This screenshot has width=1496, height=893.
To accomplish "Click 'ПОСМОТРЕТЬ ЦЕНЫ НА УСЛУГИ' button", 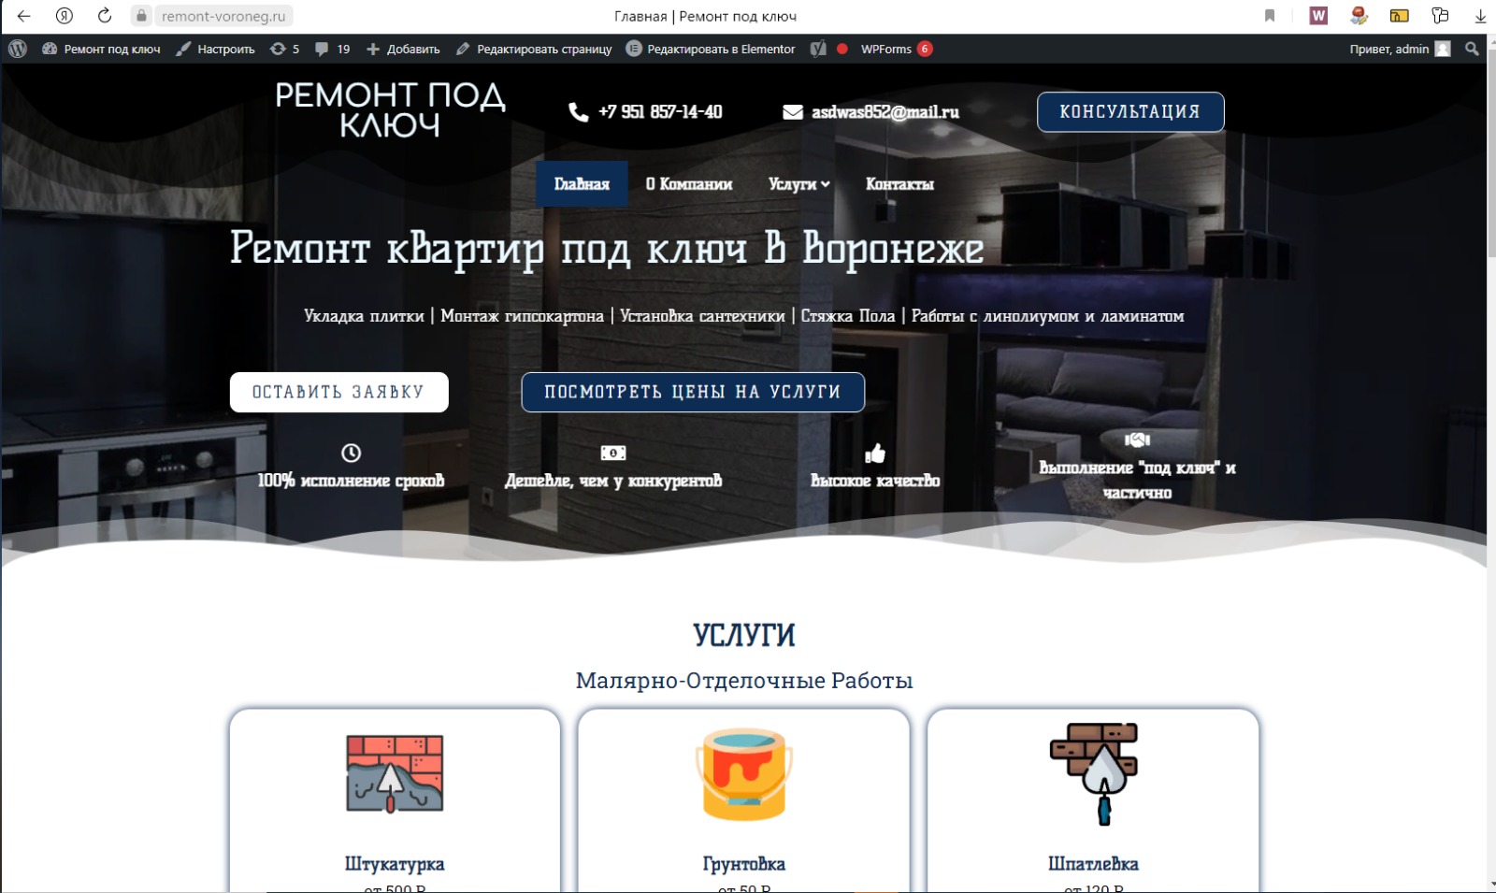I will [693, 392].
